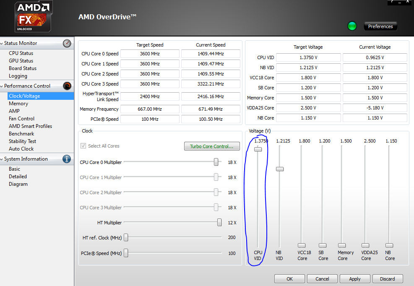This screenshot has width=414, height=286.
Task: Click the System Information info icon
Action: [67, 159]
